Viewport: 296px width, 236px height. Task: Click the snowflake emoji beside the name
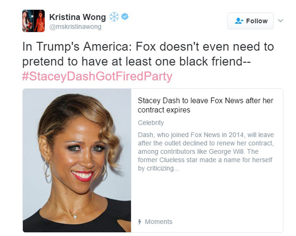click(114, 17)
